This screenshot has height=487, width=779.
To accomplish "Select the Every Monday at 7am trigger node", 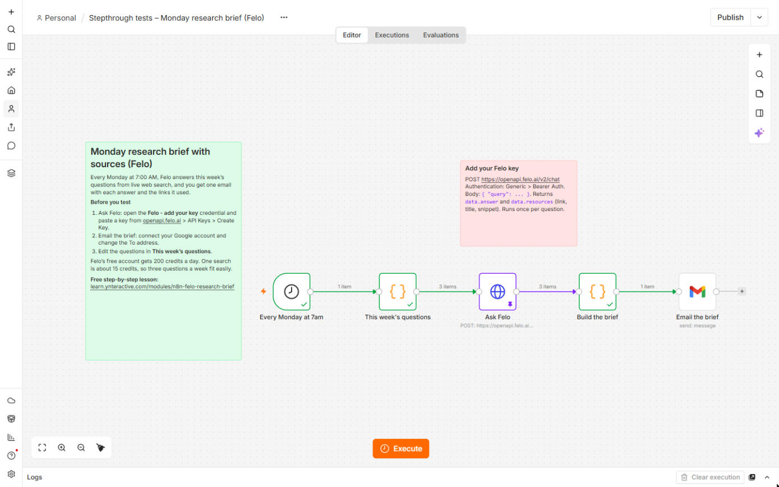I will pos(292,292).
